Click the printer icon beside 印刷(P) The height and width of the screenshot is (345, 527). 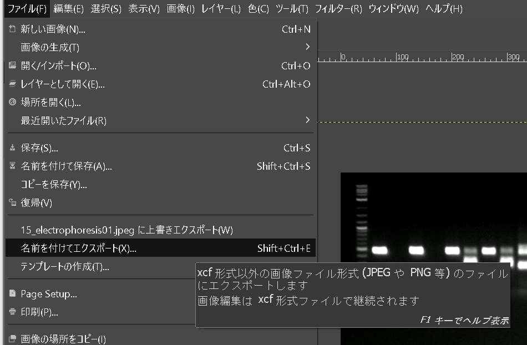[x=12, y=312]
